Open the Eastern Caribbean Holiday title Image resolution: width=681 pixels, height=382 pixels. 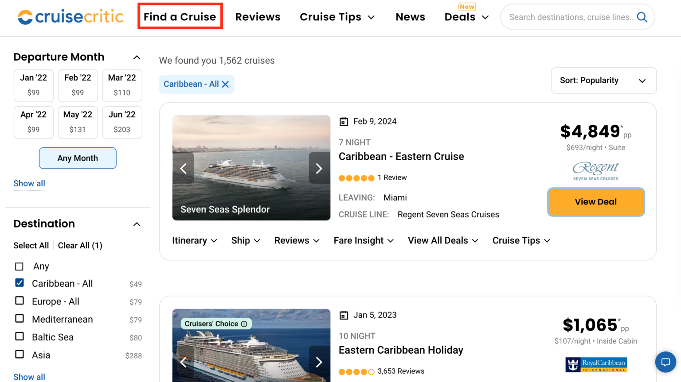point(401,350)
